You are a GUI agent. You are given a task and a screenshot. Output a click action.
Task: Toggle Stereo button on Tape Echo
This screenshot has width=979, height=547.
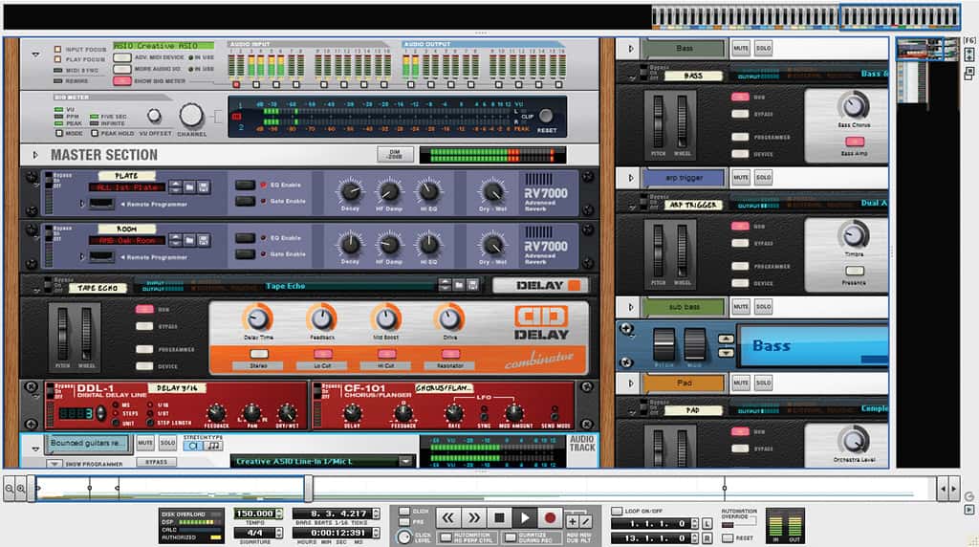tap(258, 354)
